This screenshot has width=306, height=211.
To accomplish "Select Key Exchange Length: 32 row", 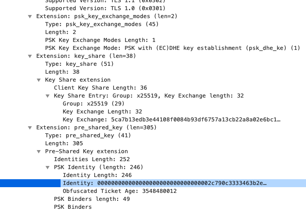I will (x=102, y=112).
